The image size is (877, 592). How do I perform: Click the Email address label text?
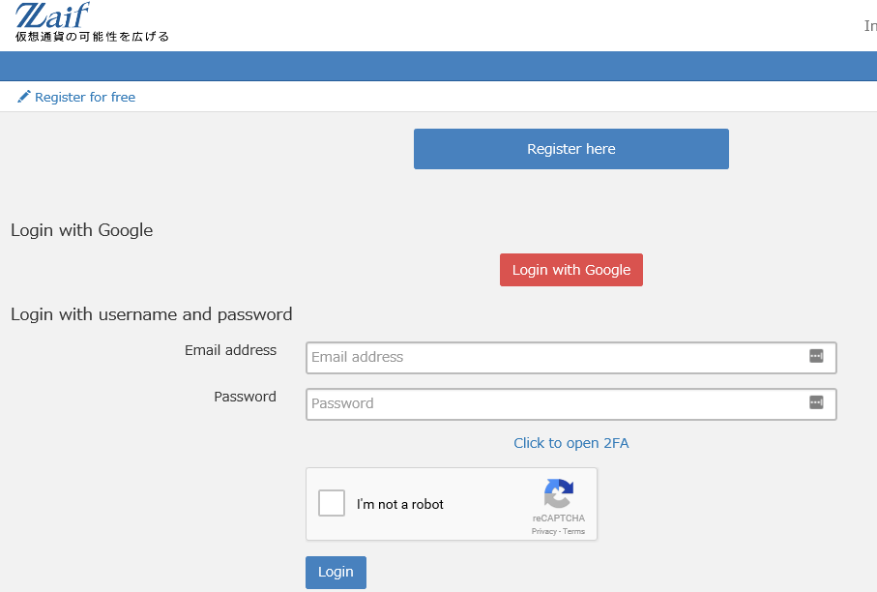coord(230,350)
